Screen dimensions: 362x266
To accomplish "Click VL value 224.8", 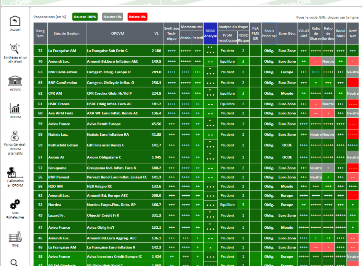I will (x=156, y=93).
